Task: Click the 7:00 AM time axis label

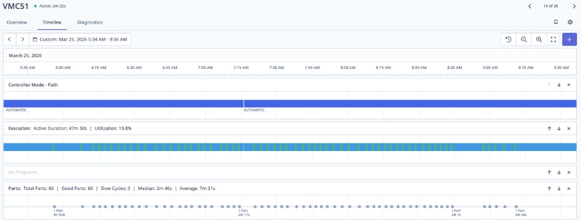Action: coord(205,68)
